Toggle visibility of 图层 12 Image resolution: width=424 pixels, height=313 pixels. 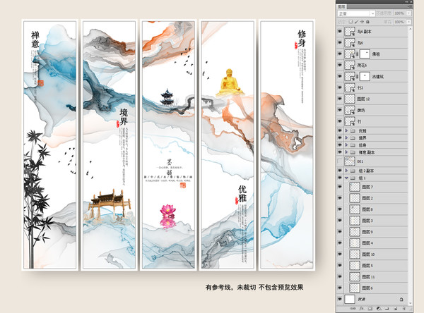(x=340, y=99)
